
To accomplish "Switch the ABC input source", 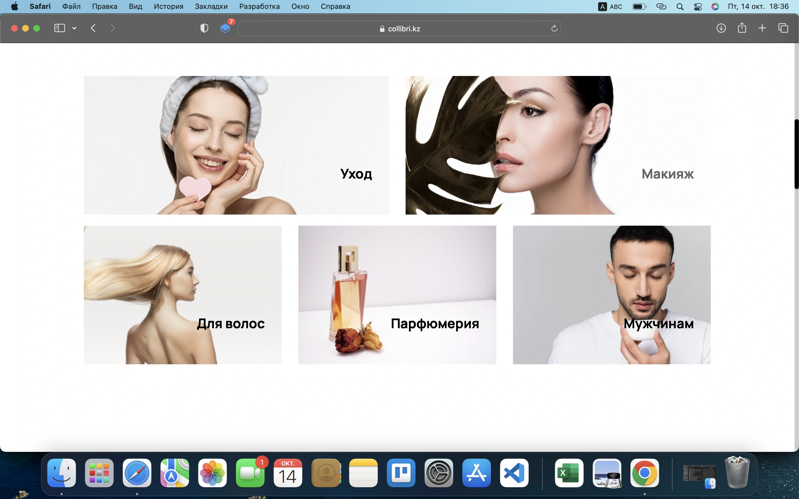I will click(610, 7).
